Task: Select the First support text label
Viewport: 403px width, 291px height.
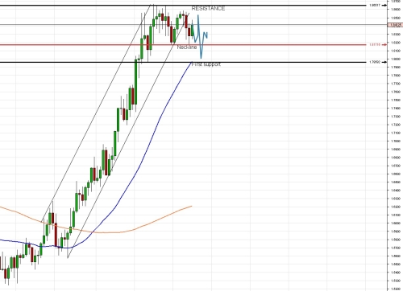Action: pos(206,64)
